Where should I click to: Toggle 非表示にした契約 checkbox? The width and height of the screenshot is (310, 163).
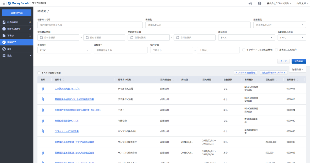click(x=276, y=50)
